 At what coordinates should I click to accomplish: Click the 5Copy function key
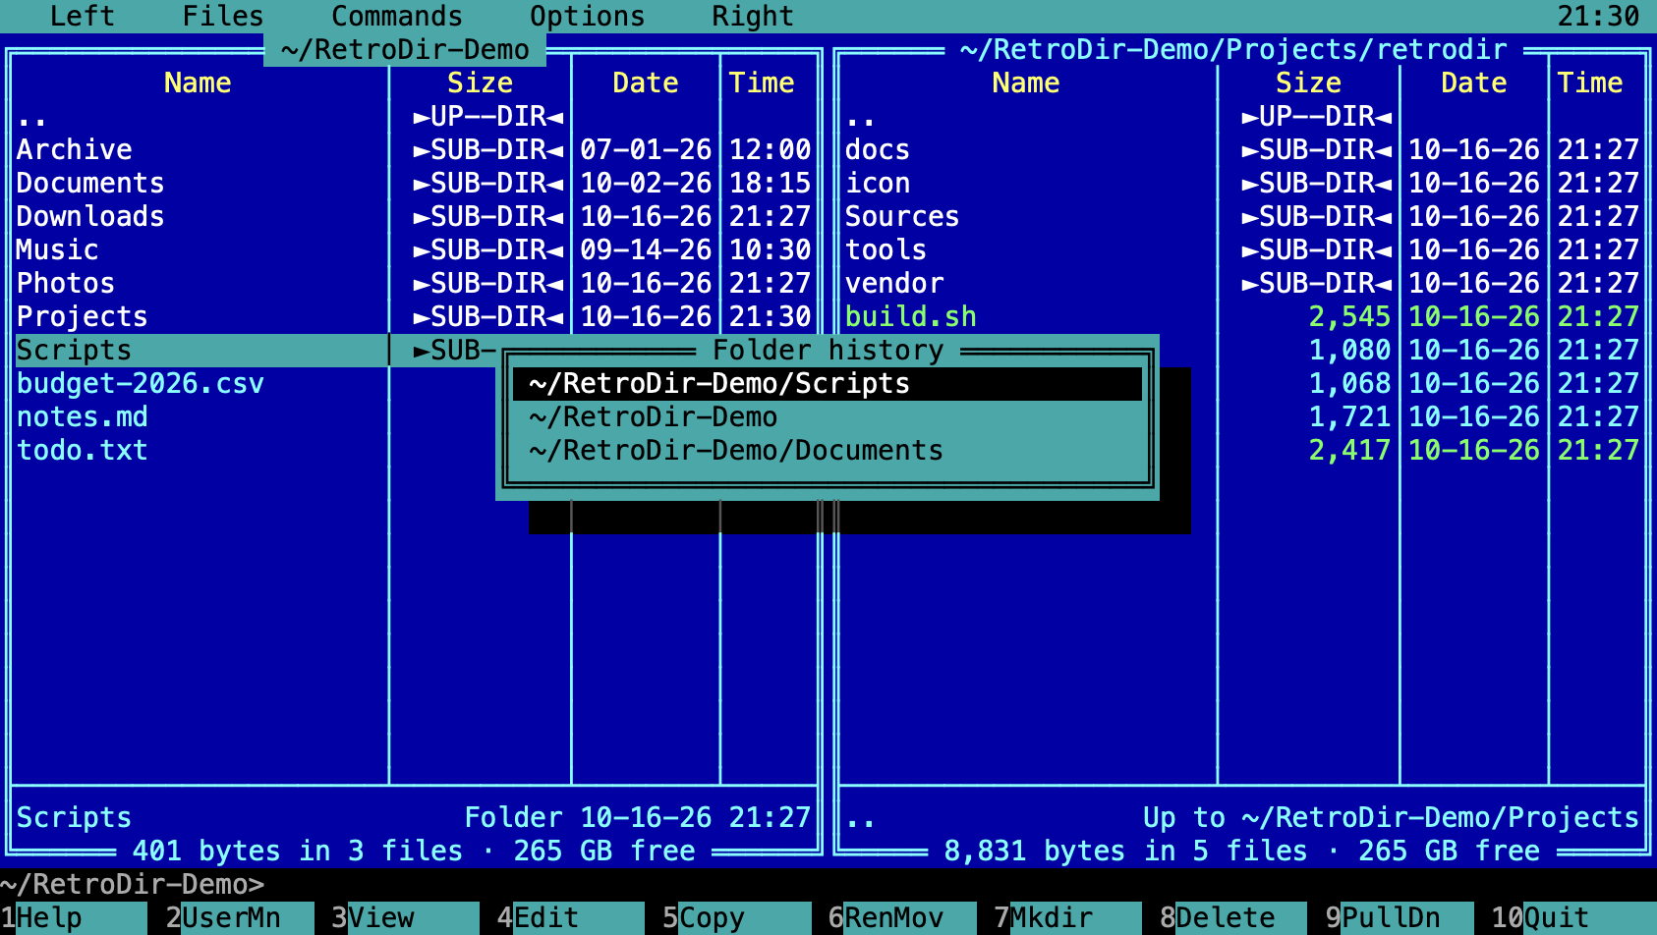click(736, 918)
